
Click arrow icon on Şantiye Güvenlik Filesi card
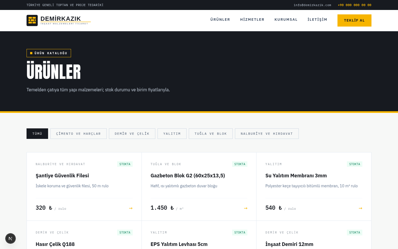(x=131, y=208)
